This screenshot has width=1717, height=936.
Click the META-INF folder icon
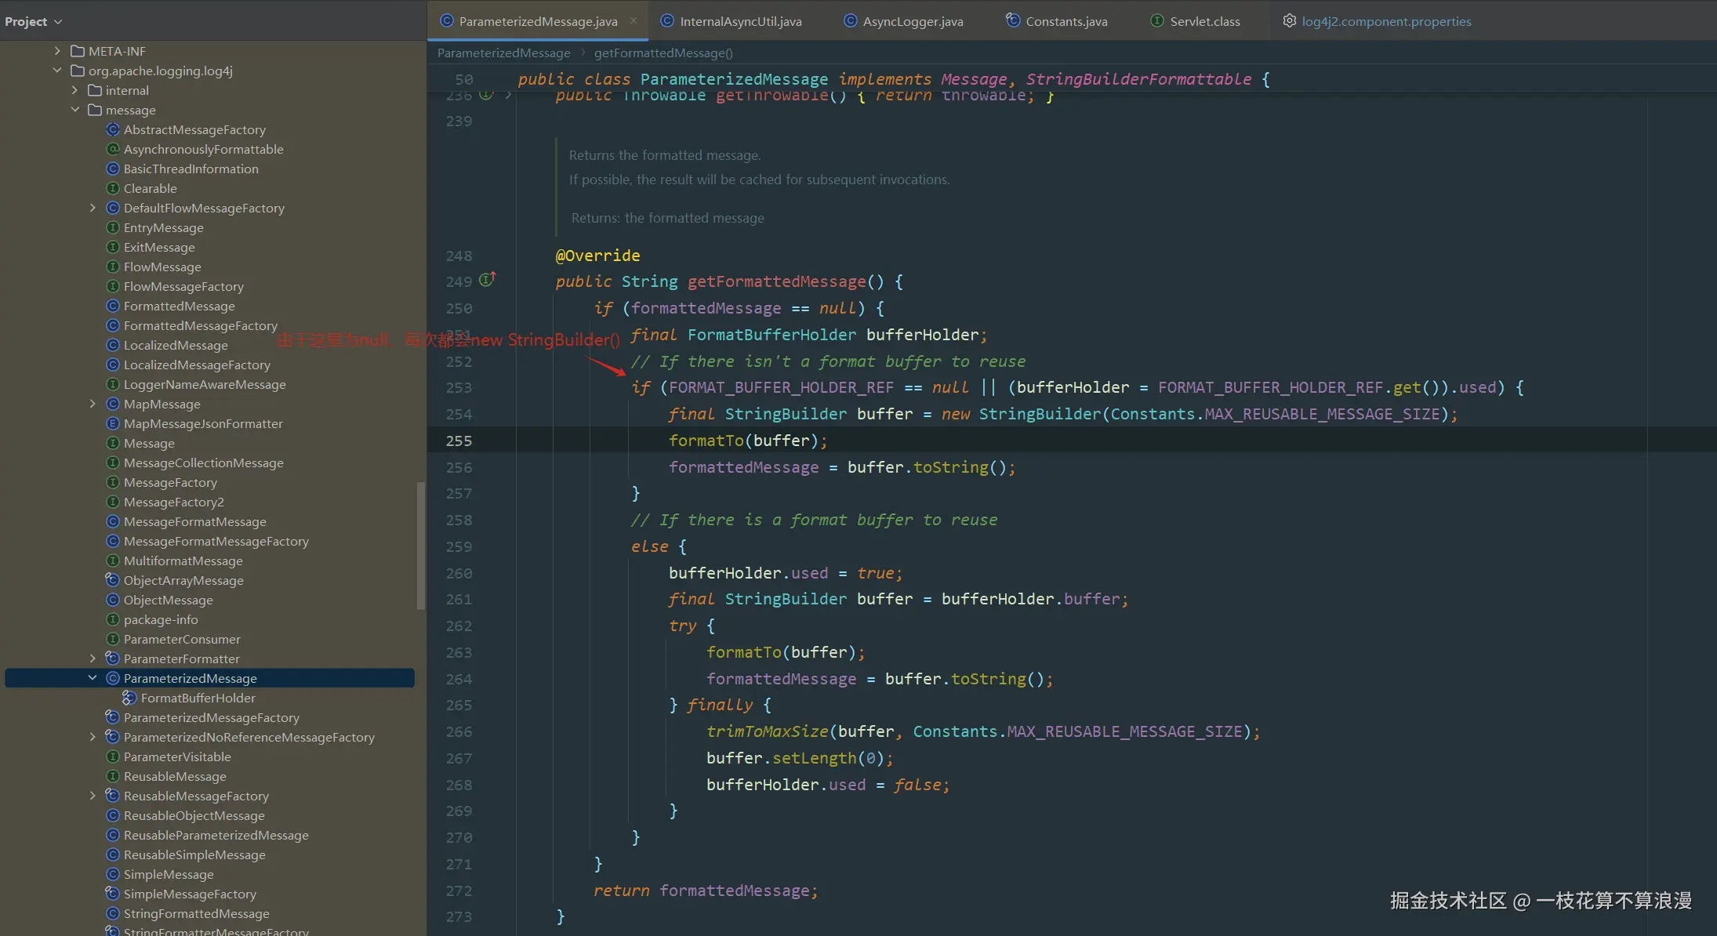(x=78, y=51)
